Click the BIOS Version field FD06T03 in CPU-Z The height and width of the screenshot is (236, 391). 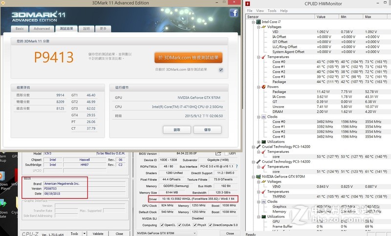85,189
